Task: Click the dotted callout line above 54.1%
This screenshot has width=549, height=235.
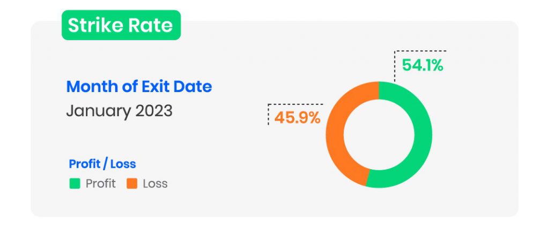Action: coord(421,51)
